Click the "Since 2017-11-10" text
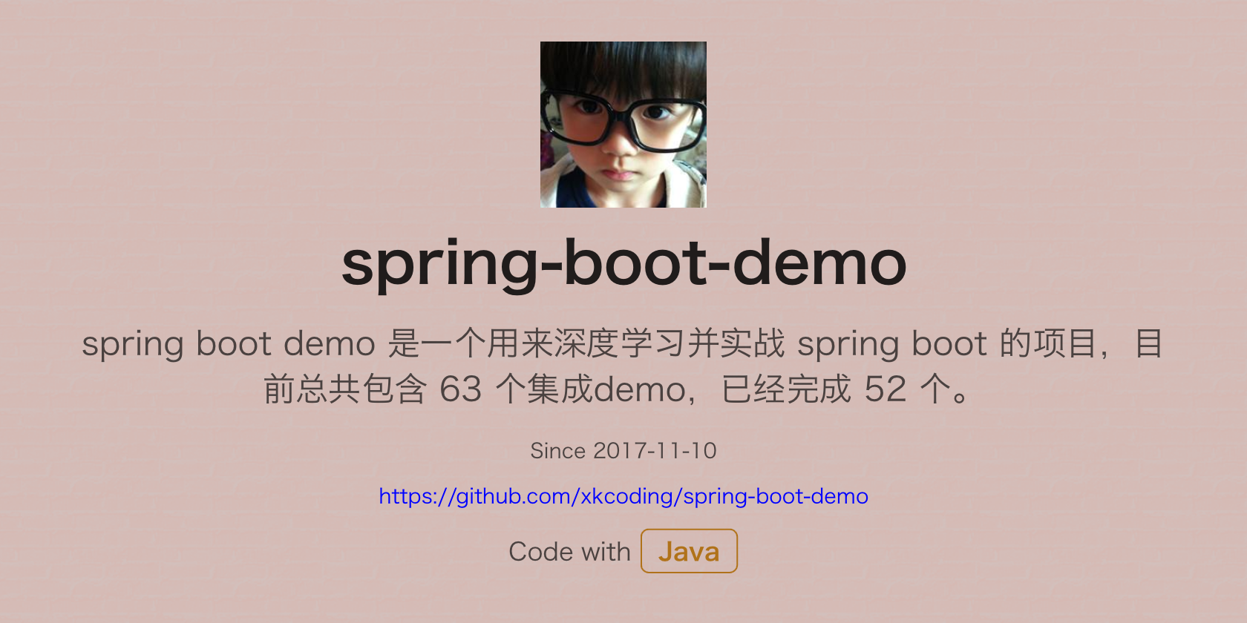This screenshot has height=623, width=1247. pos(623,450)
